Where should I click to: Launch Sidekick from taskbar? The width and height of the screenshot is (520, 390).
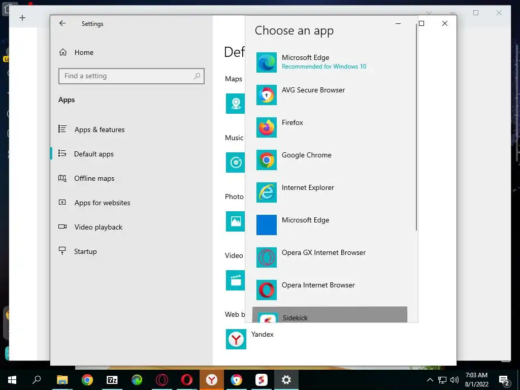coord(262,380)
